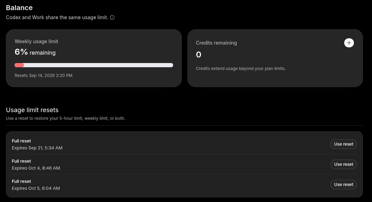Use the reset expiring Oct 5
This screenshot has width=372, height=202.
coord(343,185)
